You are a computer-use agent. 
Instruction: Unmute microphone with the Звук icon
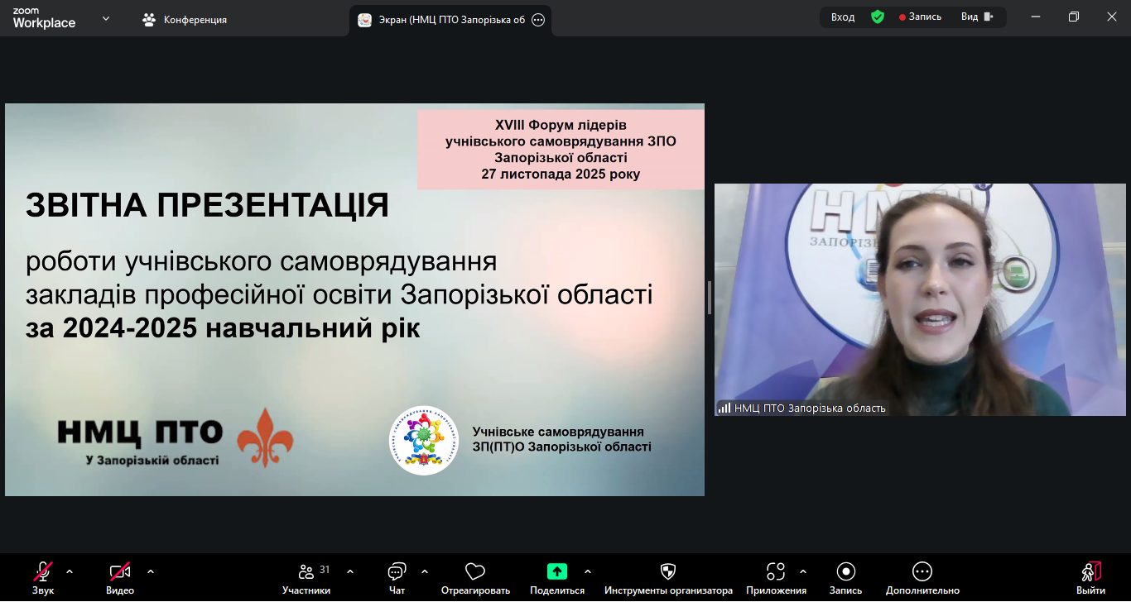coord(43,571)
